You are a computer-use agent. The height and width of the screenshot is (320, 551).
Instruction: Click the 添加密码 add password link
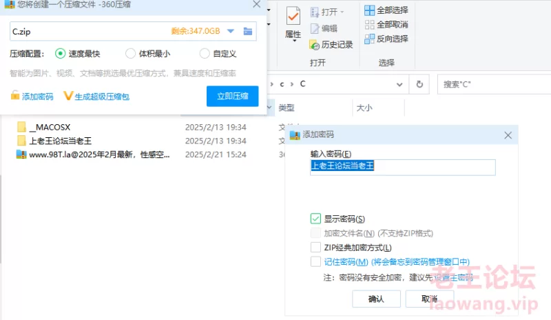pos(32,96)
